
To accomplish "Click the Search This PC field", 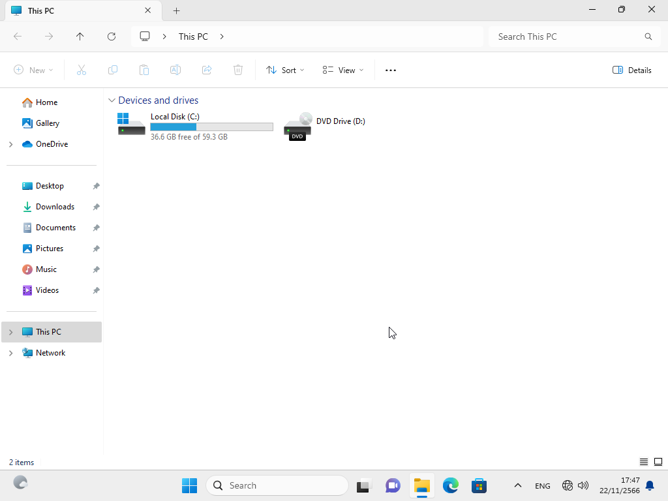I will click(568, 37).
